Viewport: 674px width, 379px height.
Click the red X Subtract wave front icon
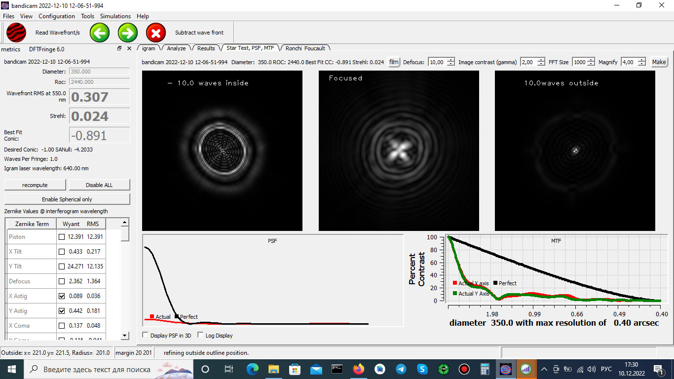(x=156, y=33)
